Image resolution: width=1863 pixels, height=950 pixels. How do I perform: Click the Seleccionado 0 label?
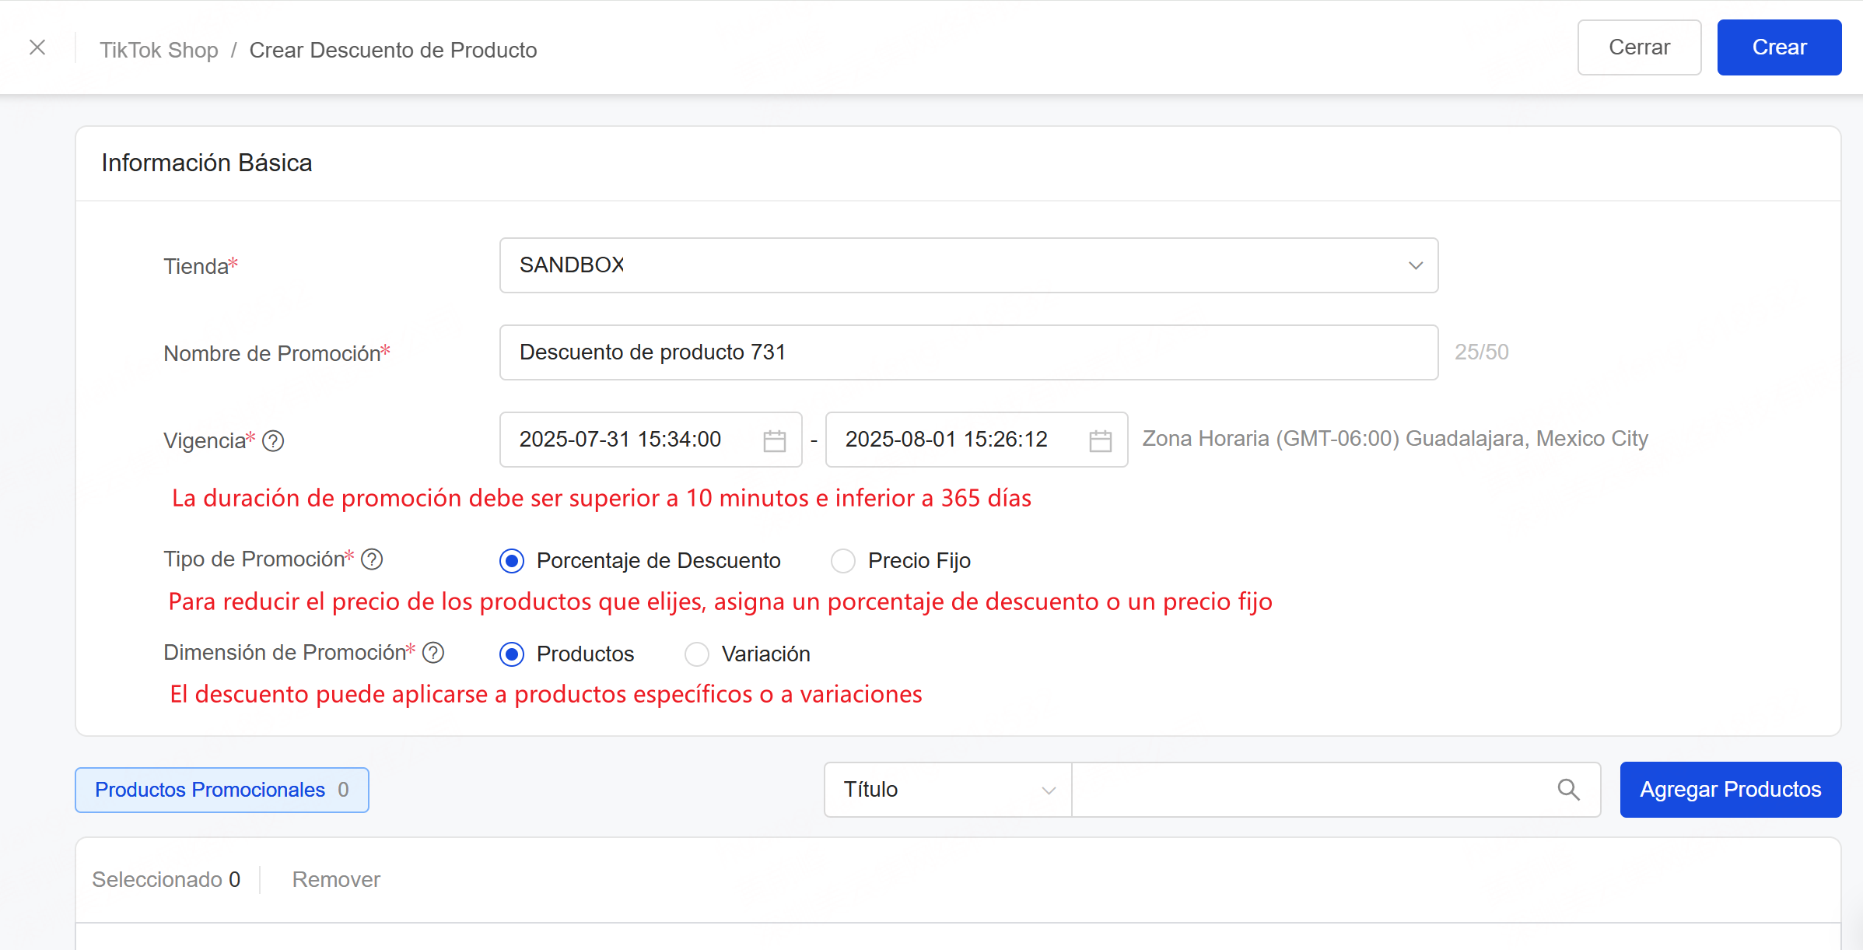tap(166, 879)
